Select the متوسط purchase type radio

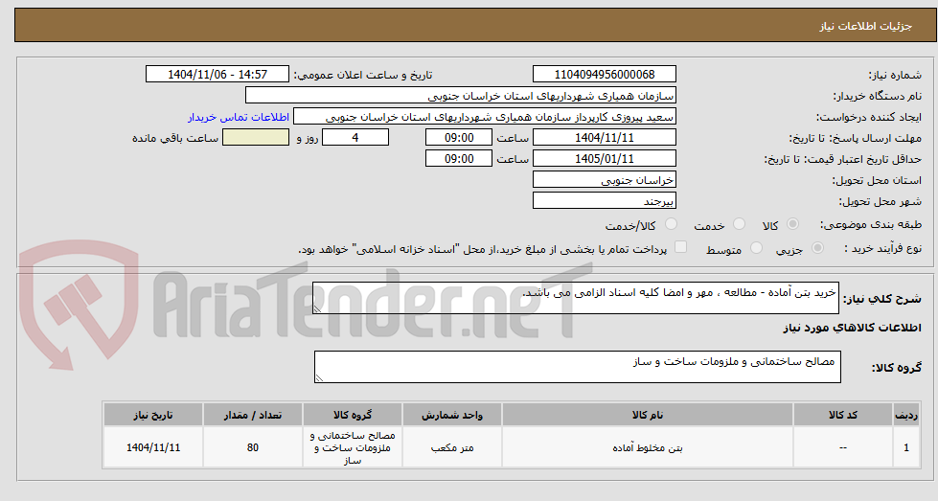pyautogui.click(x=756, y=247)
